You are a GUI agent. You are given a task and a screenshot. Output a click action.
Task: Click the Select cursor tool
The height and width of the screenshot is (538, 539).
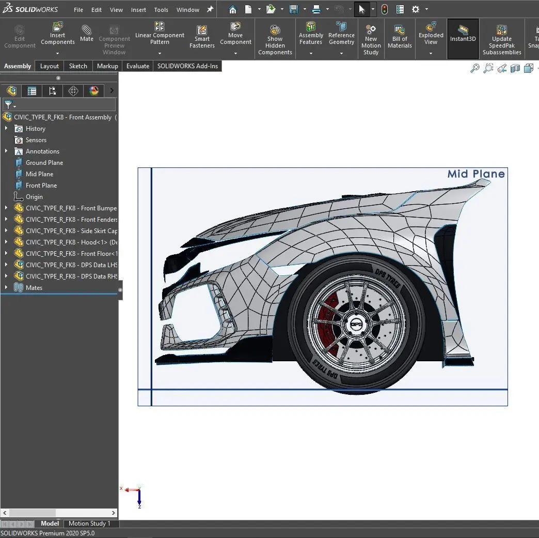(361, 9)
